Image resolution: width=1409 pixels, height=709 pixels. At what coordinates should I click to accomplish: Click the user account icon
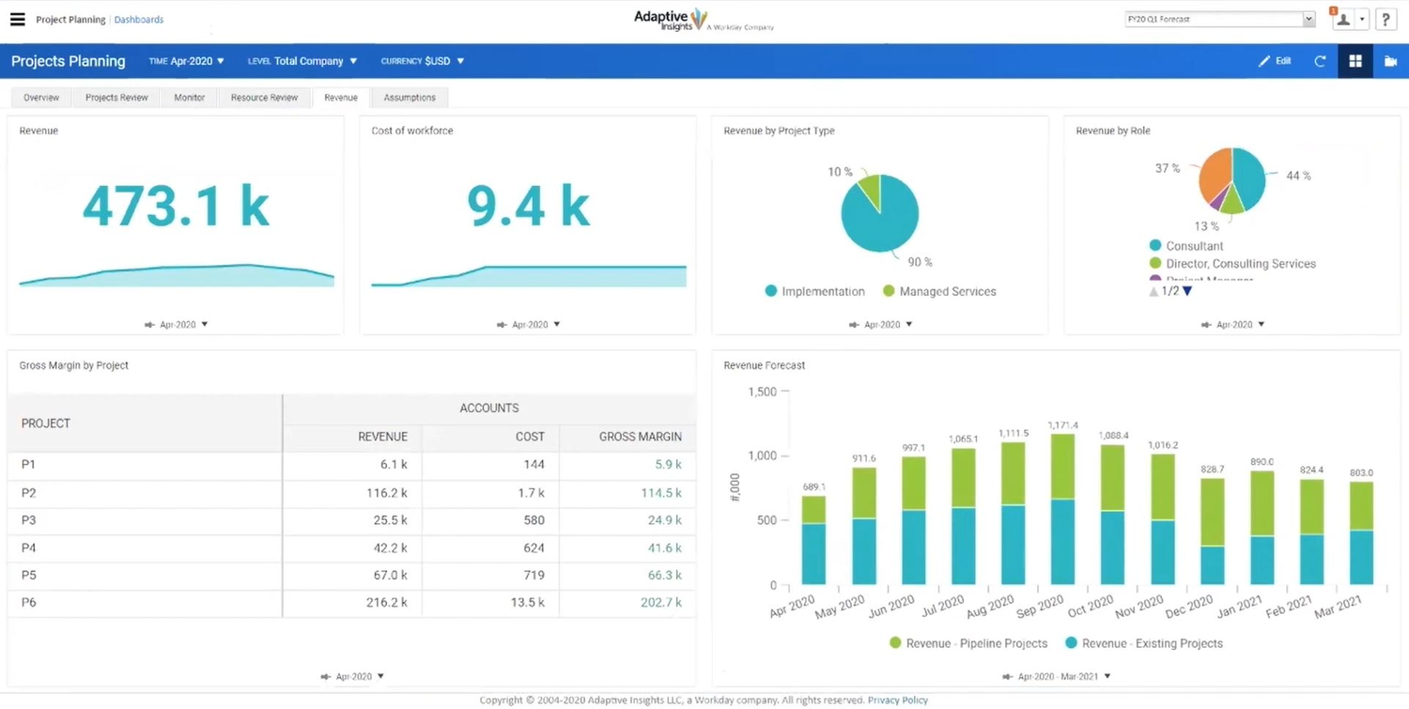1342,19
